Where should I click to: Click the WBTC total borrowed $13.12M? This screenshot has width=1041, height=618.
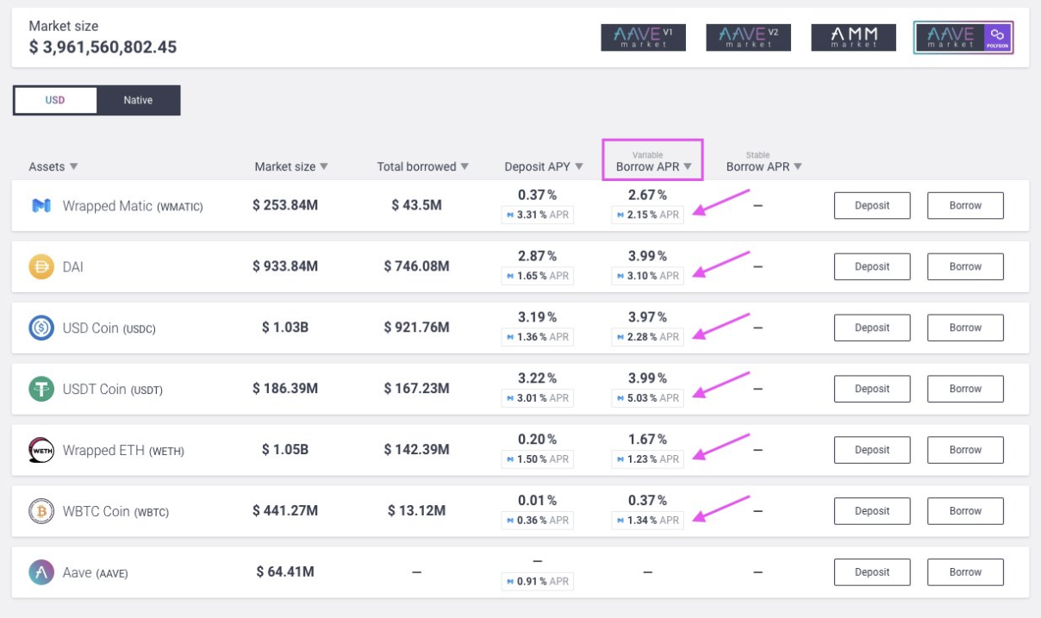[x=416, y=511]
